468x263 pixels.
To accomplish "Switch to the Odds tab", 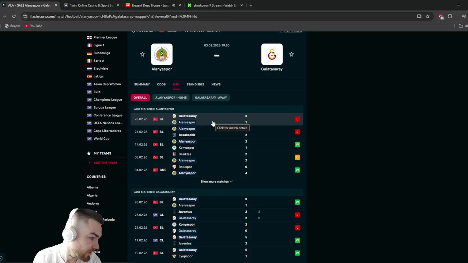I will [x=161, y=84].
